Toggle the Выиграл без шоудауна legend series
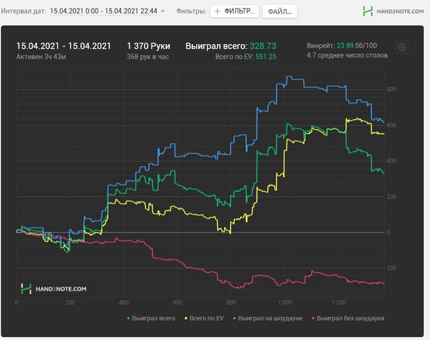Image resolution: width=430 pixels, height=340 pixels. pyautogui.click(x=348, y=319)
